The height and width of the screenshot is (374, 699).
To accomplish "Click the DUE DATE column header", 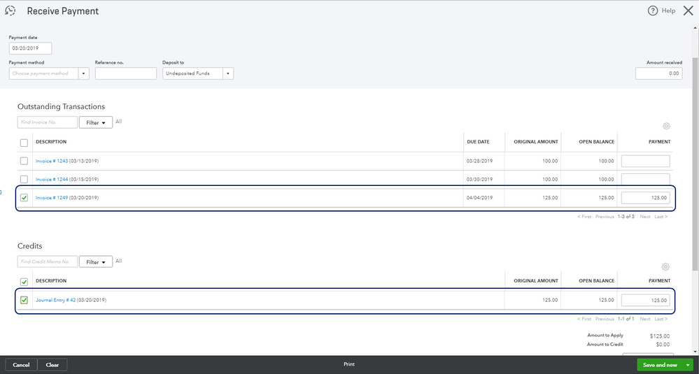I will 478,142.
